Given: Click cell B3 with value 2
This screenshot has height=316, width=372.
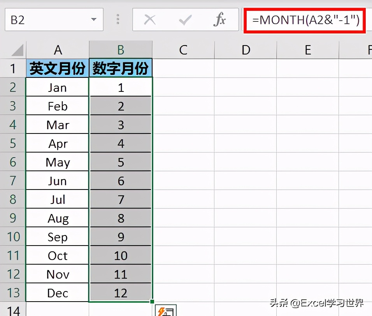Looking at the screenshot, I should pyautogui.click(x=121, y=106).
